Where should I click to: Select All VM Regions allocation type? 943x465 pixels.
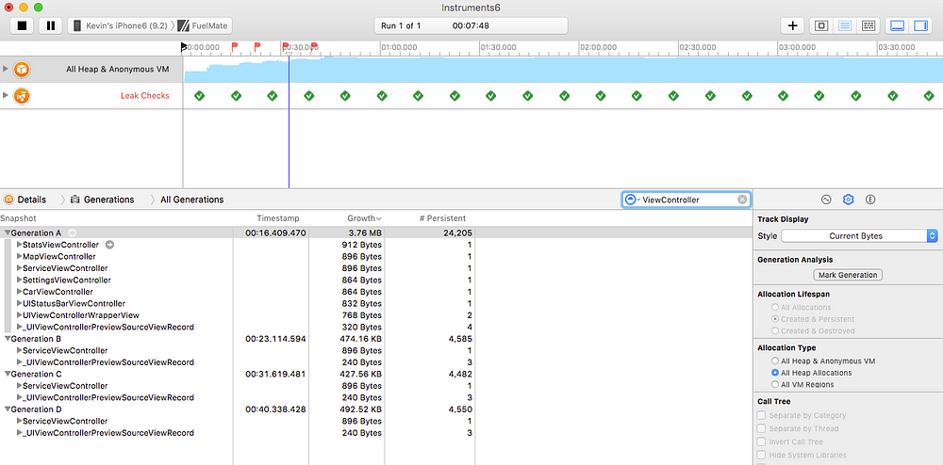[x=775, y=384]
